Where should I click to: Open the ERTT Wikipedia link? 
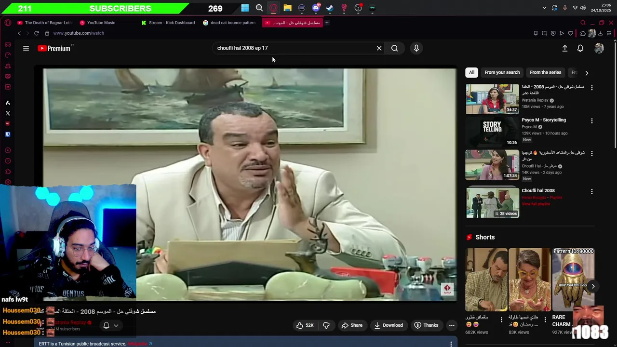point(140,344)
